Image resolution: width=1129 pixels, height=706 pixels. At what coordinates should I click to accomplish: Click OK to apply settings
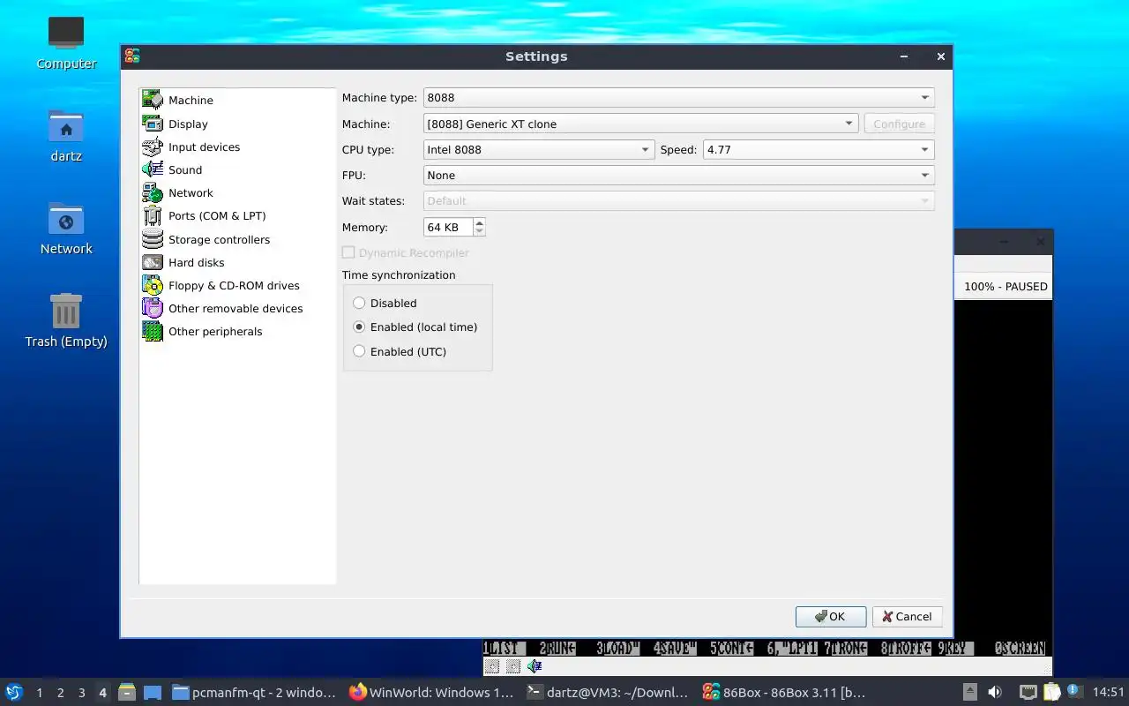(x=831, y=617)
